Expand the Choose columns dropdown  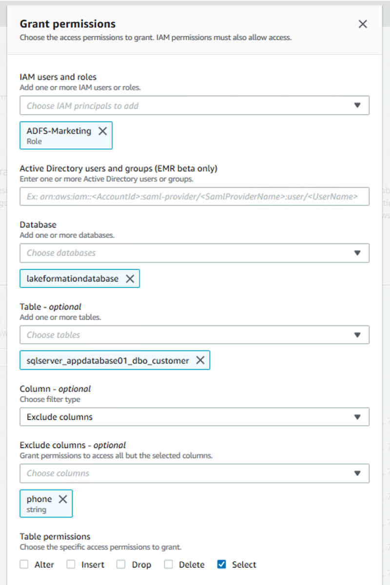[194, 473]
